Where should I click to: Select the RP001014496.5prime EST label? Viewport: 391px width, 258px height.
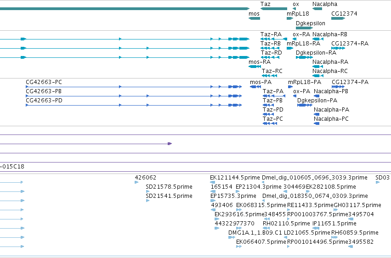[317, 242]
